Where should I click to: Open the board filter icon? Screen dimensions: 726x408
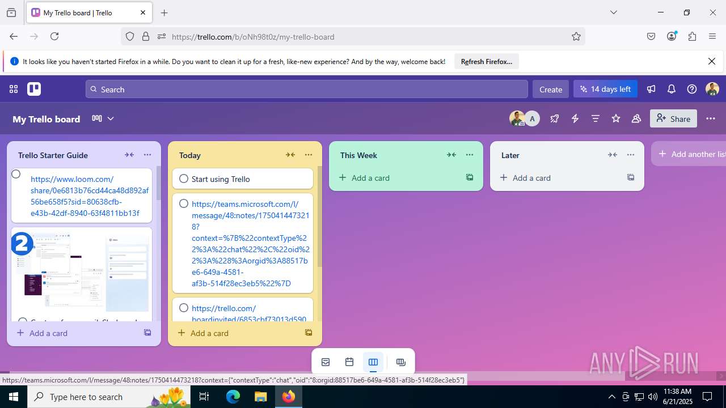(x=596, y=118)
